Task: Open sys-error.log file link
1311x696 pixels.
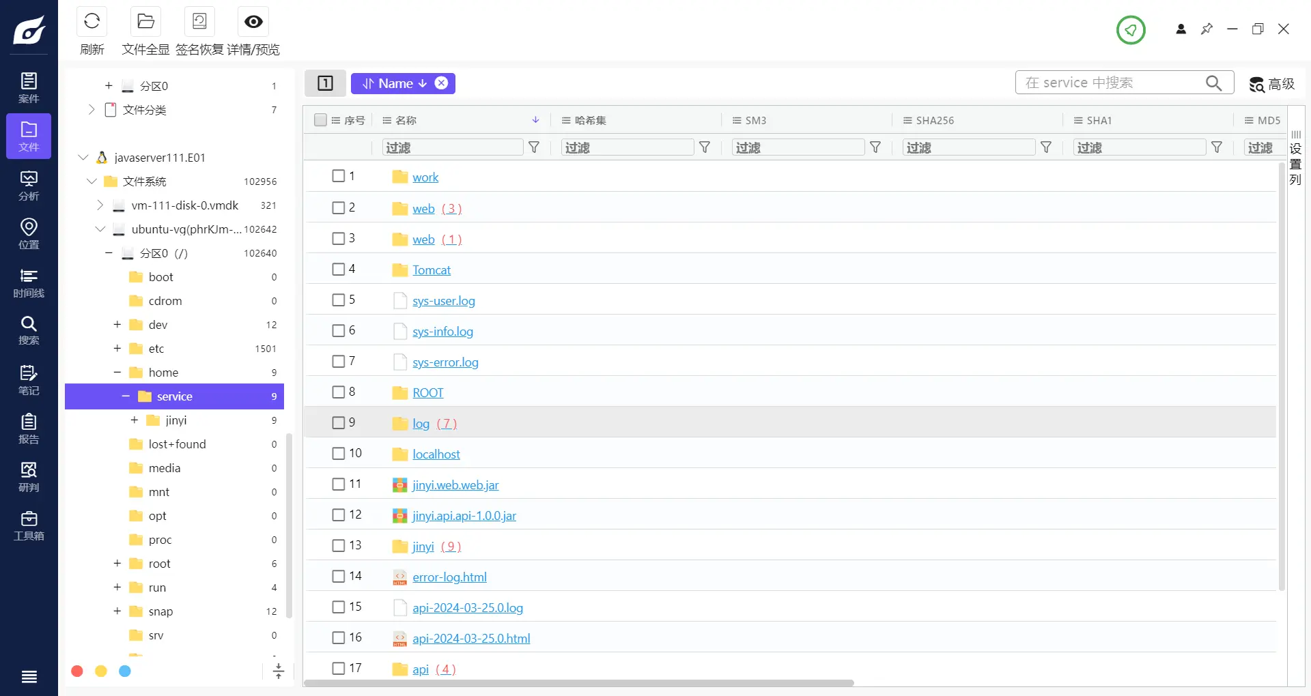Action: coord(445,362)
